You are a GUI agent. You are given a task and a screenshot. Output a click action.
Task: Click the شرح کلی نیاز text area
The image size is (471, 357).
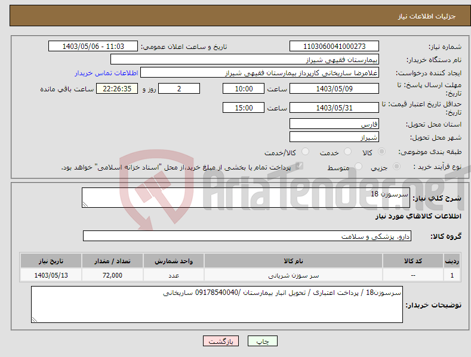point(246,198)
